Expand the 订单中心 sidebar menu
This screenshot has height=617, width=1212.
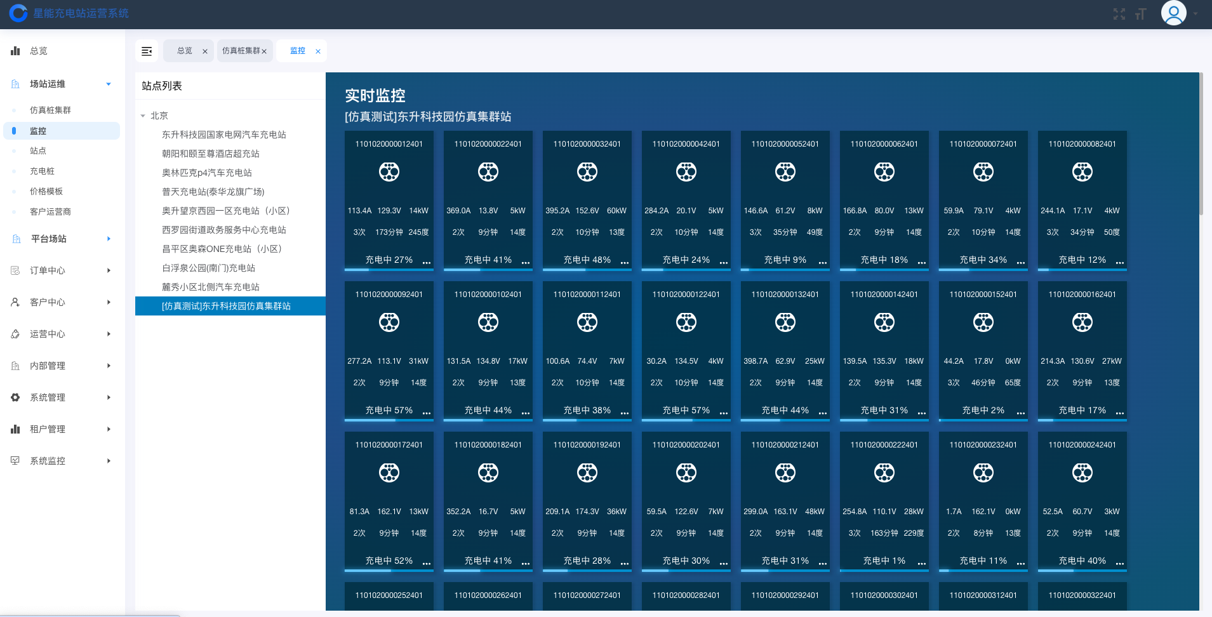coord(109,270)
